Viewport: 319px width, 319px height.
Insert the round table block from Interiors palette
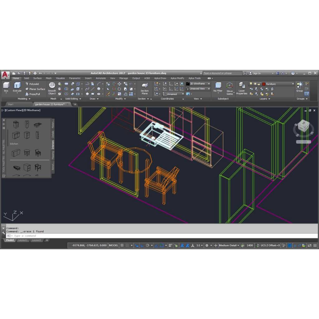[27, 152]
